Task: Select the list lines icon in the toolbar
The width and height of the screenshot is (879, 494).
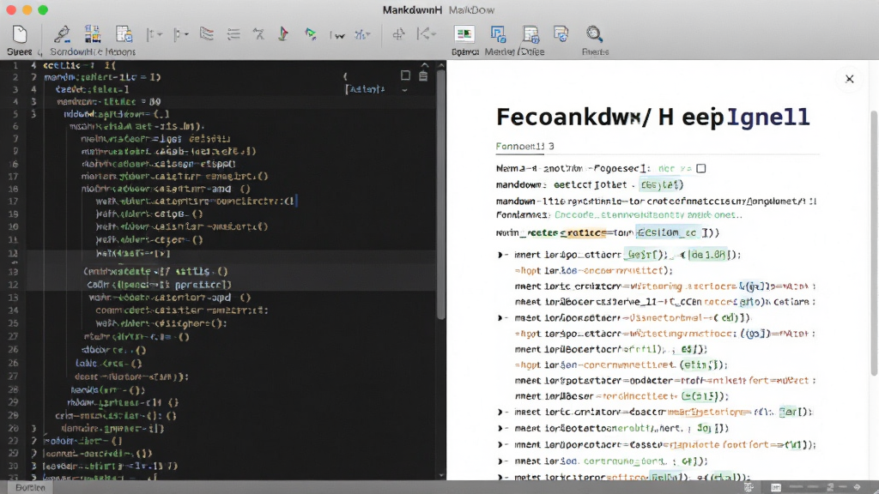Action: [x=233, y=34]
